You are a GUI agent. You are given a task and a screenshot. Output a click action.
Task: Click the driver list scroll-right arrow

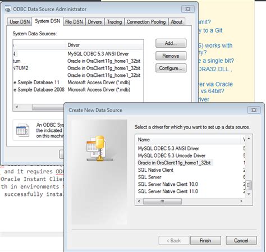[x=241, y=201]
